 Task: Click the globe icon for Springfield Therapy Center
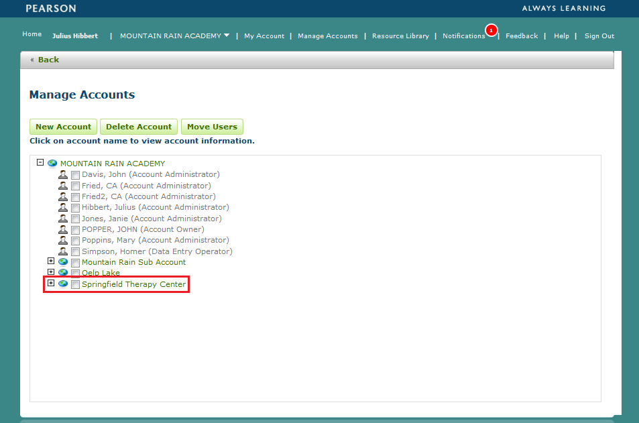pos(63,284)
